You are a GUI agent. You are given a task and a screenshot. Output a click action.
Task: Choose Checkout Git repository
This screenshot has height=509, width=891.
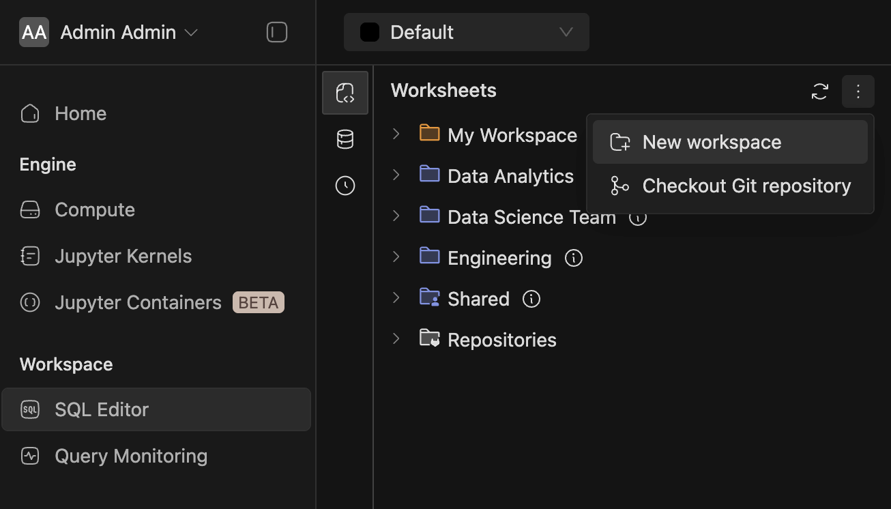point(730,186)
